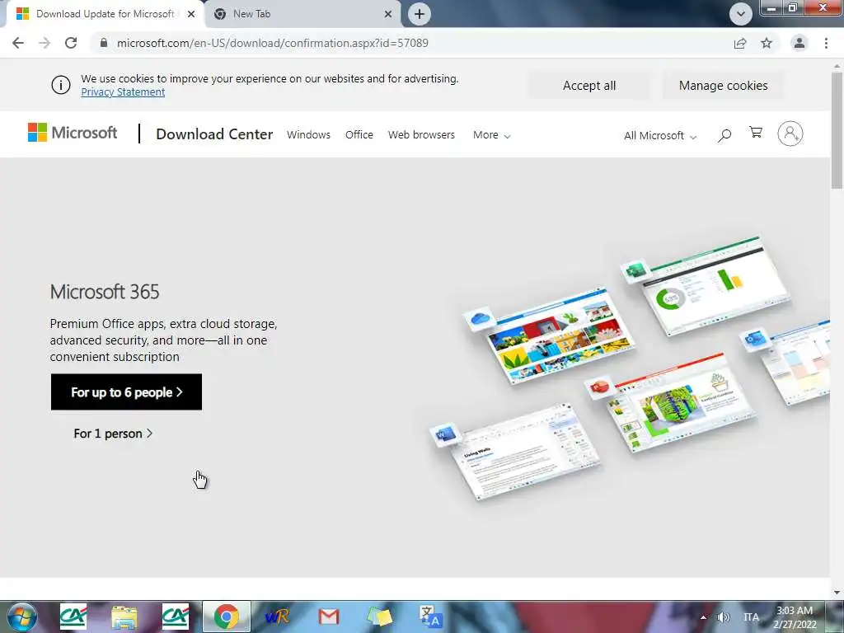Close the Download Update for Microsoft tab
The width and height of the screenshot is (844, 633).
pyautogui.click(x=191, y=14)
